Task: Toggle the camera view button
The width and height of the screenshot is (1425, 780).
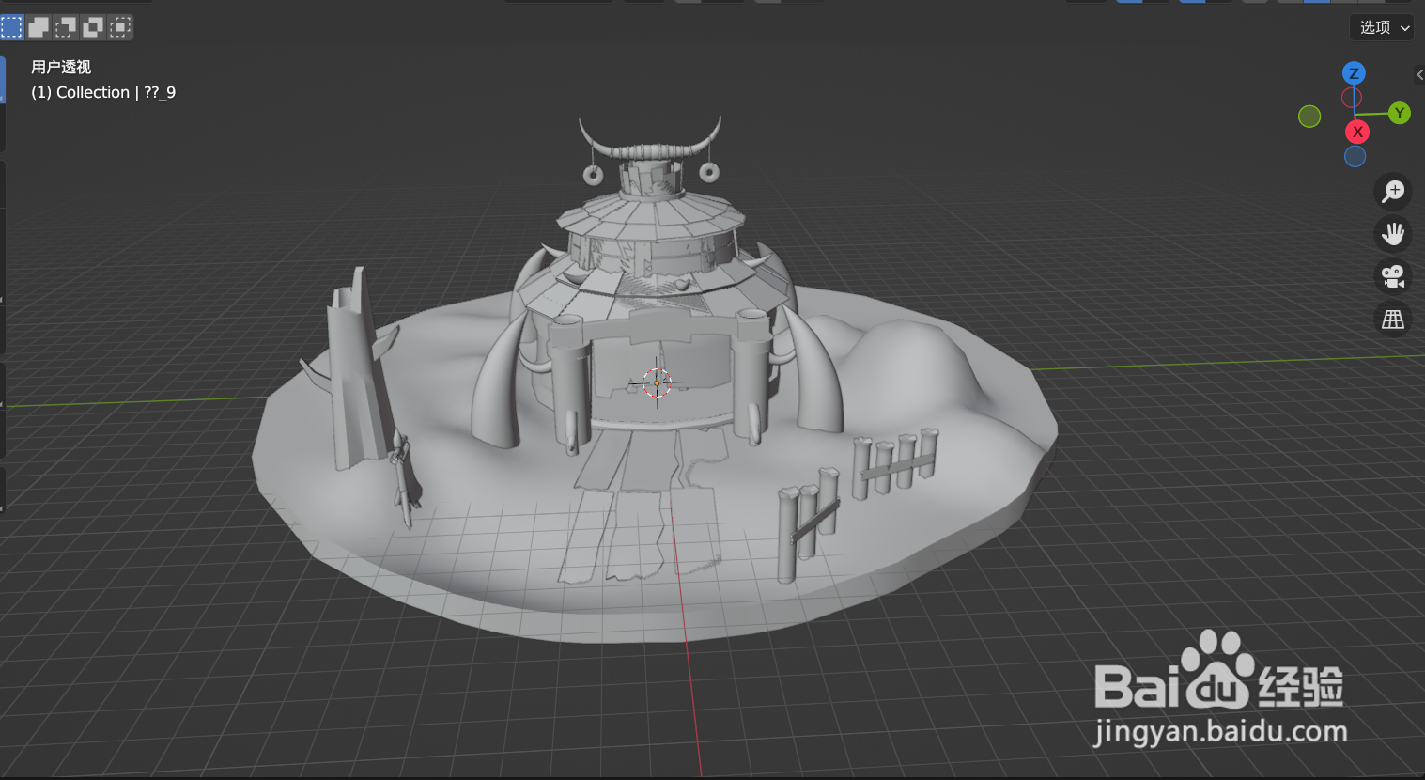Action: pos(1393,276)
